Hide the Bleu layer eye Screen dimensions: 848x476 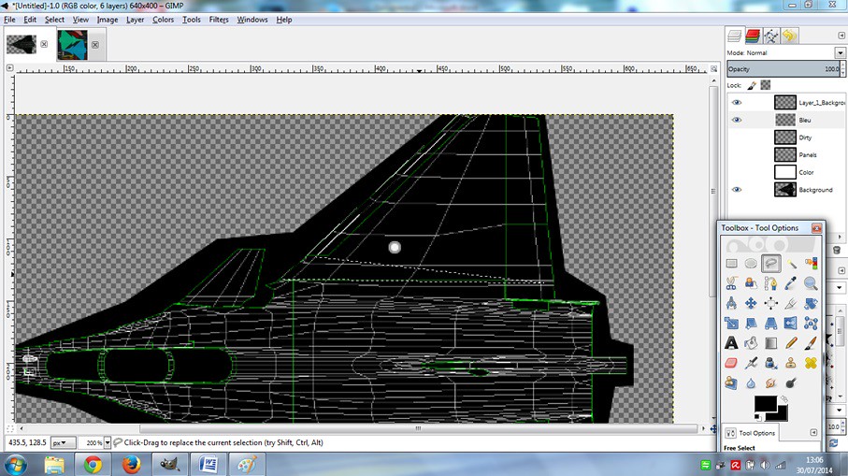(737, 120)
